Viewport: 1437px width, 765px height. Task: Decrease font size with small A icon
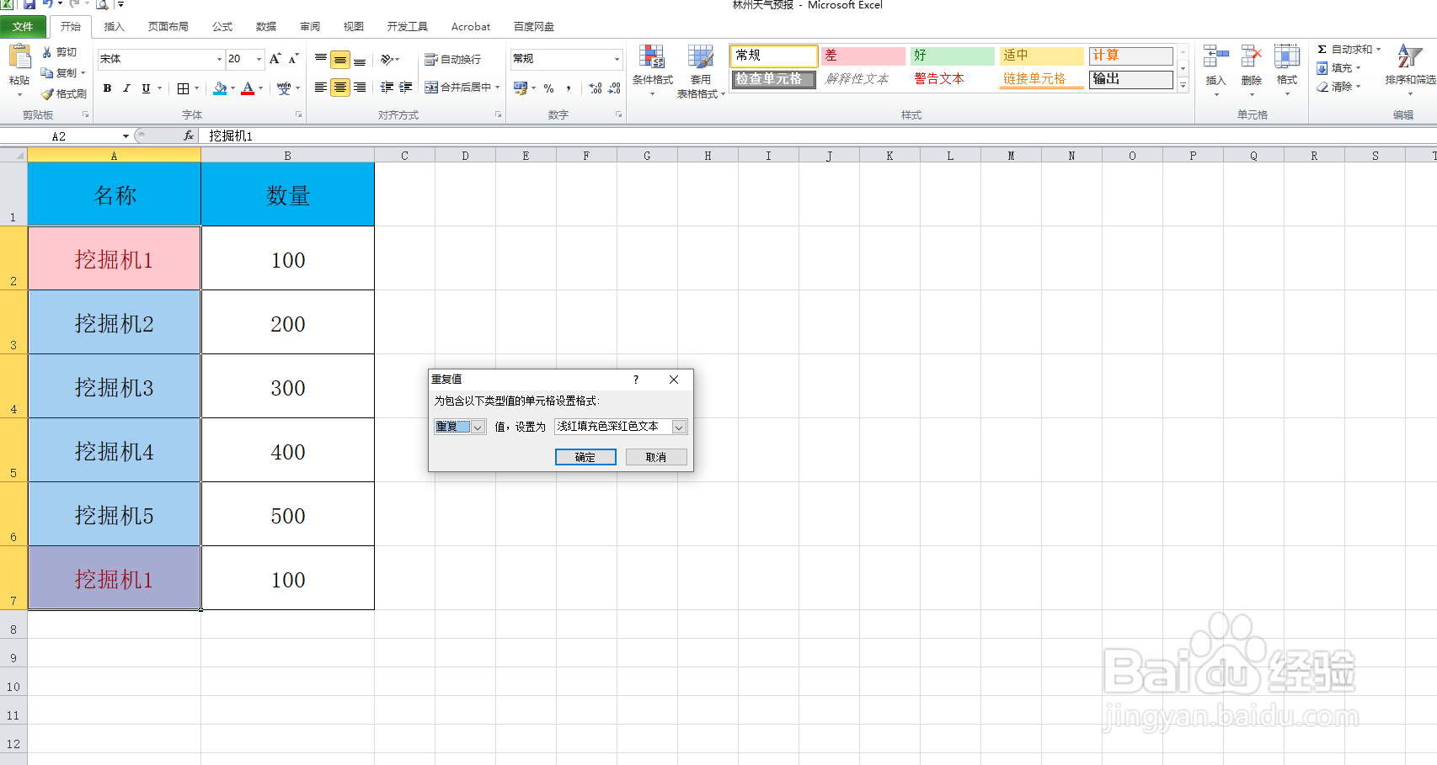293,59
